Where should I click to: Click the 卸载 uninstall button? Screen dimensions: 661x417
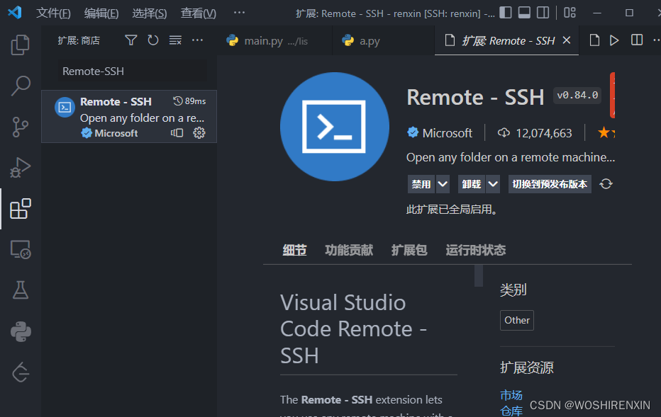pyautogui.click(x=472, y=184)
